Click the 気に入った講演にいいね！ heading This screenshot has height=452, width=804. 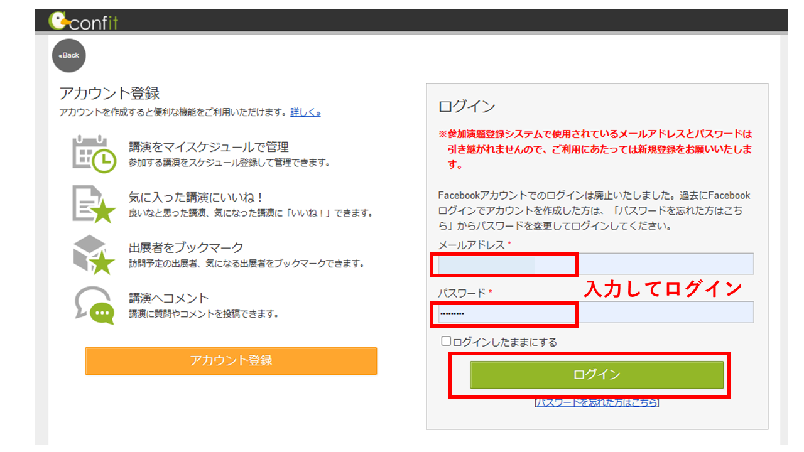coord(195,197)
